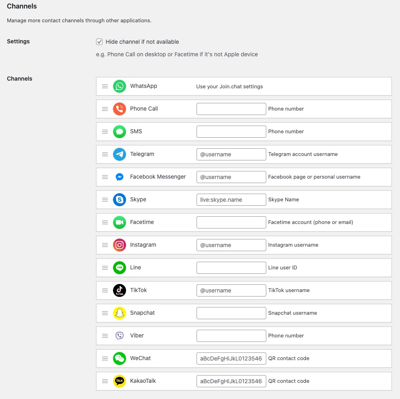Click the Facetime row reorder handle
The image size is (400, 399).
105,222
